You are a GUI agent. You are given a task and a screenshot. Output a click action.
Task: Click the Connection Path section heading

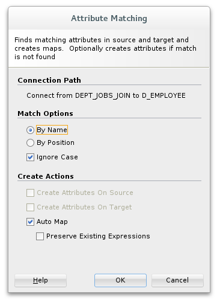pos(49,80)
